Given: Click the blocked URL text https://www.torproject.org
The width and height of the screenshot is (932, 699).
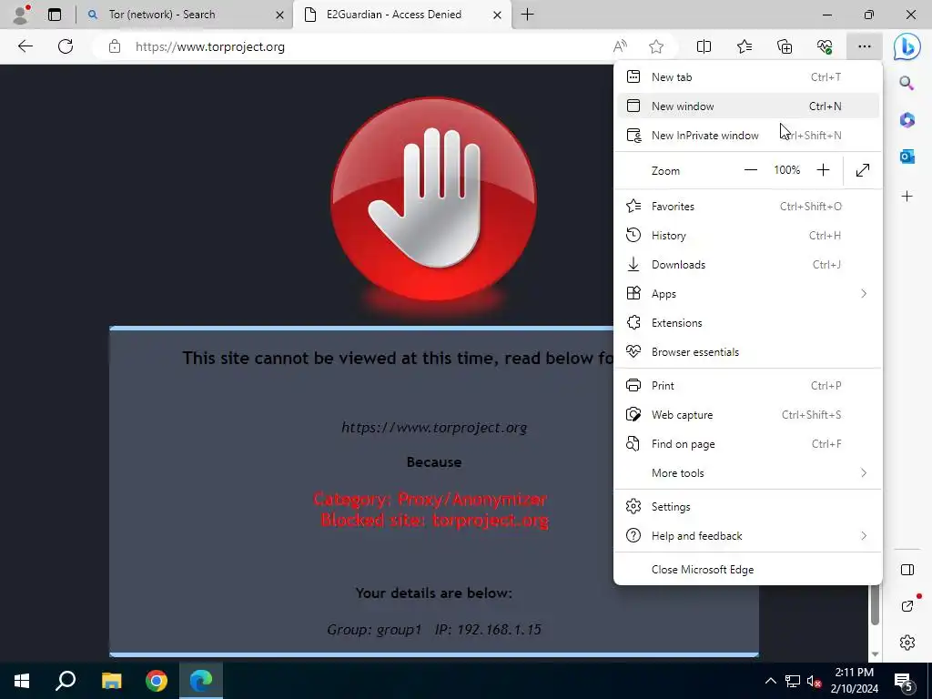Looking at the screenshot, I should (434, 428).
